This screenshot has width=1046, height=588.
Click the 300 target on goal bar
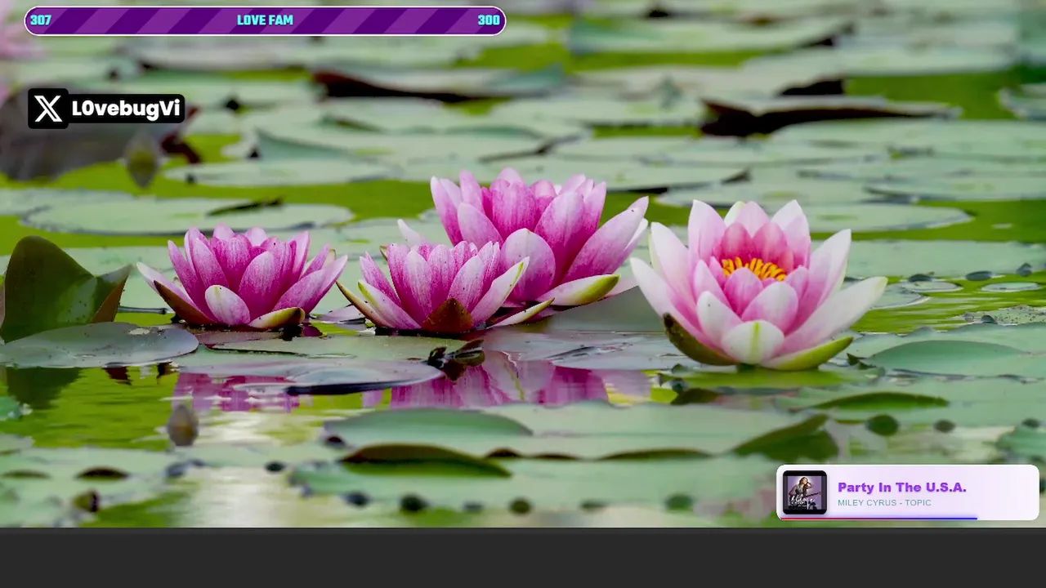tap(489, 20)
